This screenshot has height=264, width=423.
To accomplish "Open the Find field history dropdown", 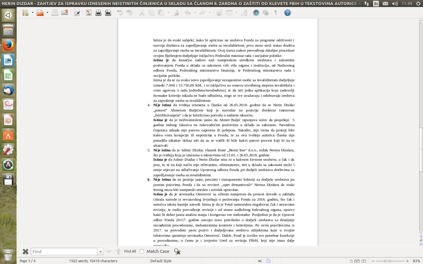I will click(x=100, y=251).
